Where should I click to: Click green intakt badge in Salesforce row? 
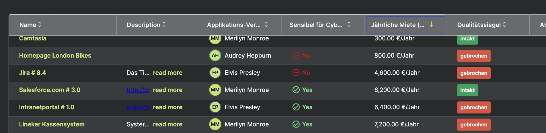click(467, 90)
